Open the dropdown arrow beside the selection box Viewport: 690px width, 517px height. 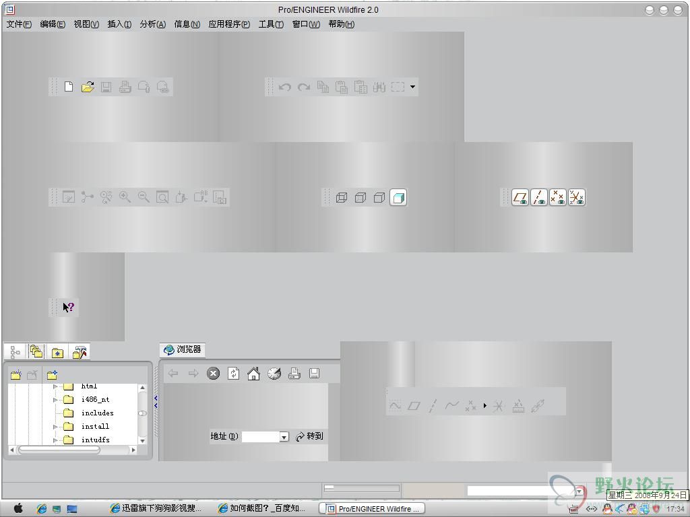(x=413, y=87)
